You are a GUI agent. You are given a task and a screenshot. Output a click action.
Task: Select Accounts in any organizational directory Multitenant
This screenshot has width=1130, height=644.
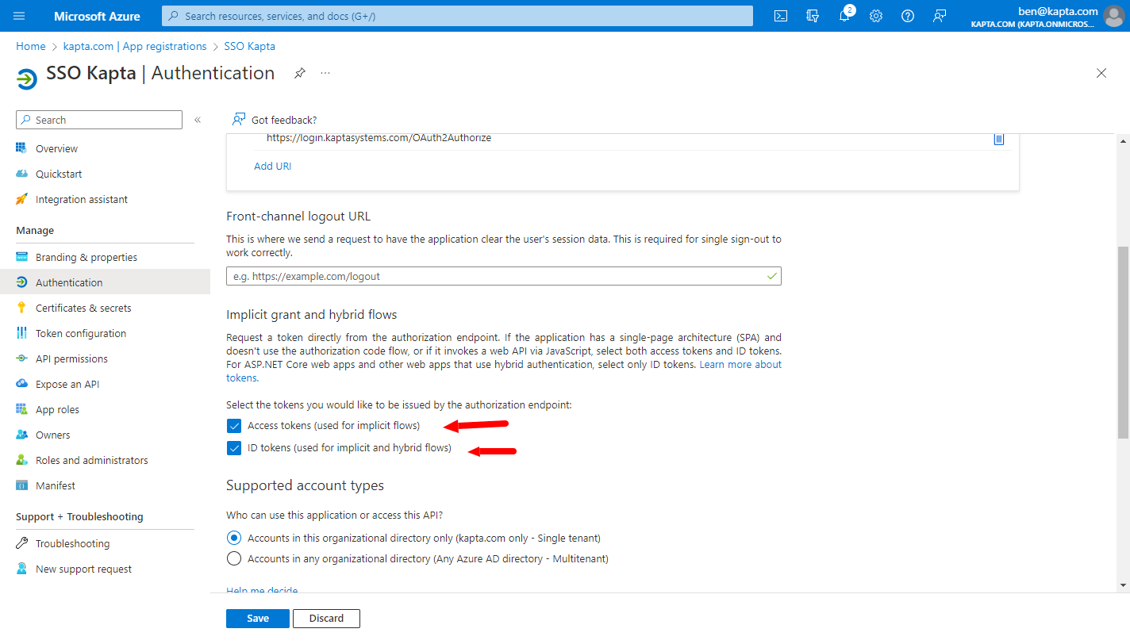(x=234, y=558)
